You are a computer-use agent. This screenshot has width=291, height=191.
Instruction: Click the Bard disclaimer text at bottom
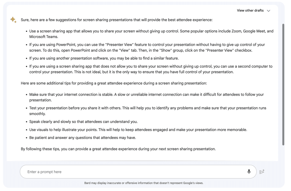[144, 183]
